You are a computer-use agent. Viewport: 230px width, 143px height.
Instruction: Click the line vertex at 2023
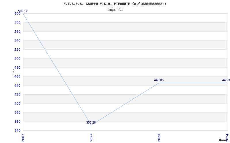pyautogui.click(x=159, y=83)
